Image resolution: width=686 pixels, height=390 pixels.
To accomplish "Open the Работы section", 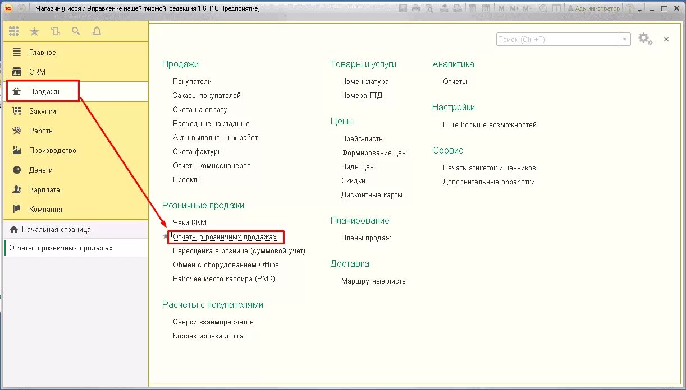I will click(76, 131).
